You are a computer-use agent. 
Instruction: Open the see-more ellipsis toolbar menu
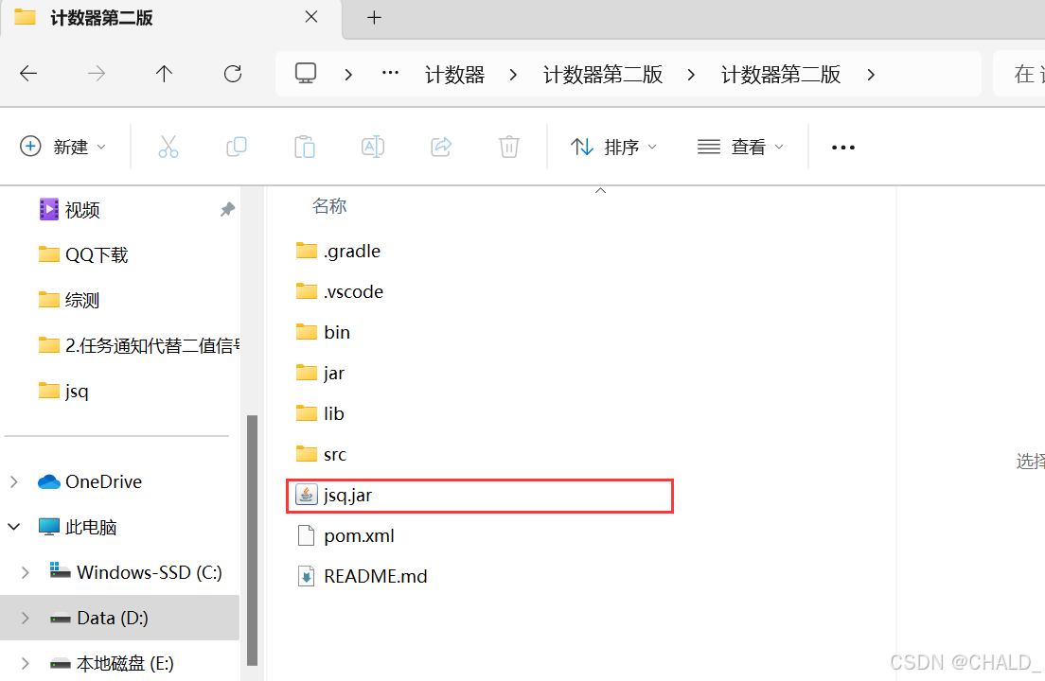click(842, 147)
